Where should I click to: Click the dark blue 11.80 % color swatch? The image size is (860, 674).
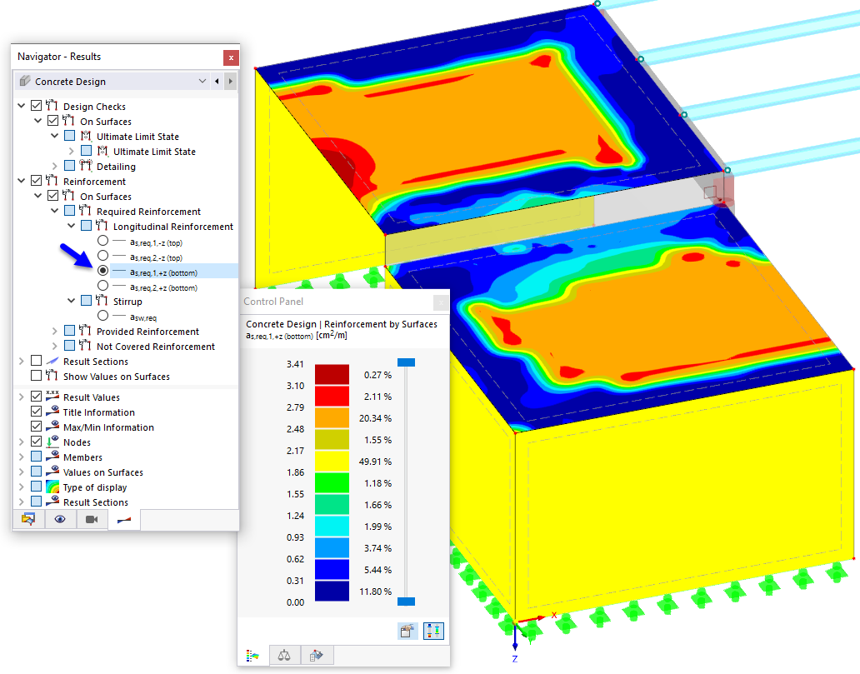(332, 592)
